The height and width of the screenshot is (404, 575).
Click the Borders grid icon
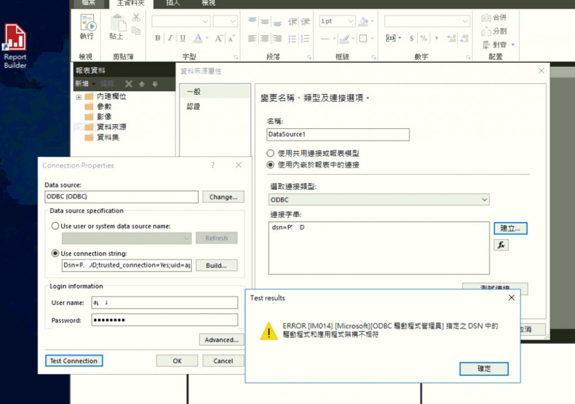pos(363,38)
